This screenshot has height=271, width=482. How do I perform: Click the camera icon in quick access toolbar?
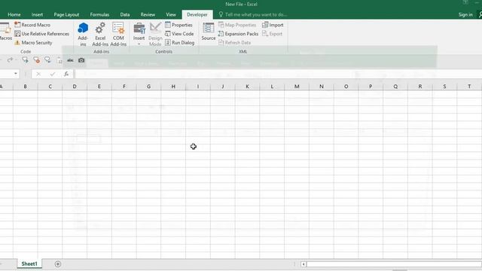click(x=81, y=60)
